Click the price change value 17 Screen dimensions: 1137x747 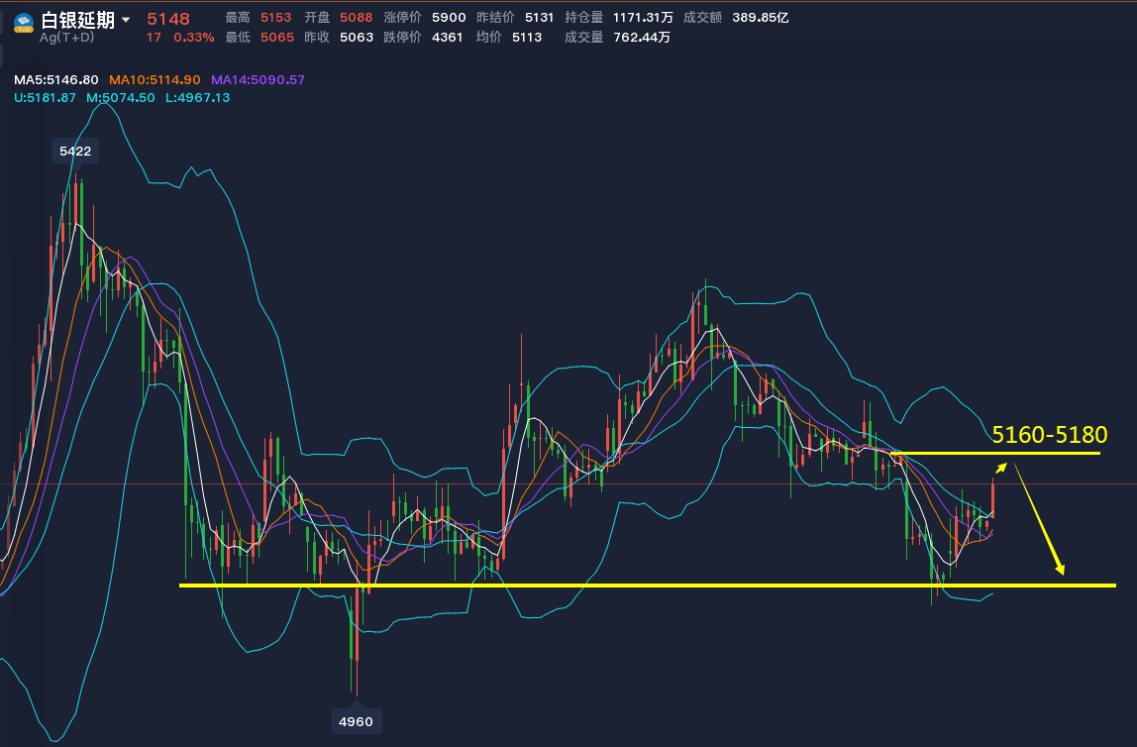154,37
